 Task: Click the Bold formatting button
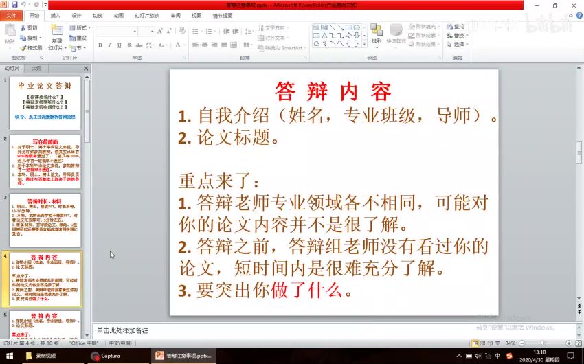(x=100, y=45)
